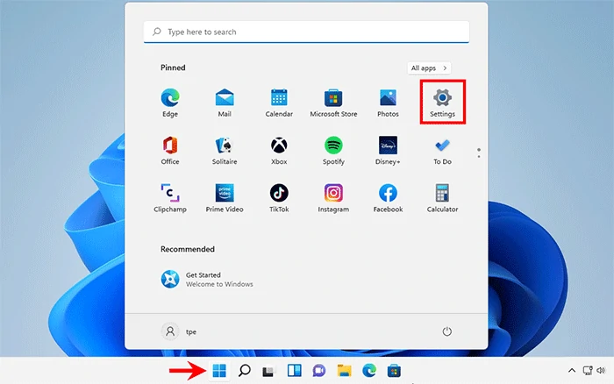Launch the Office app
The height and width of the screenshot is (384, 614).
pyautogui.click(x=170, y=151)
